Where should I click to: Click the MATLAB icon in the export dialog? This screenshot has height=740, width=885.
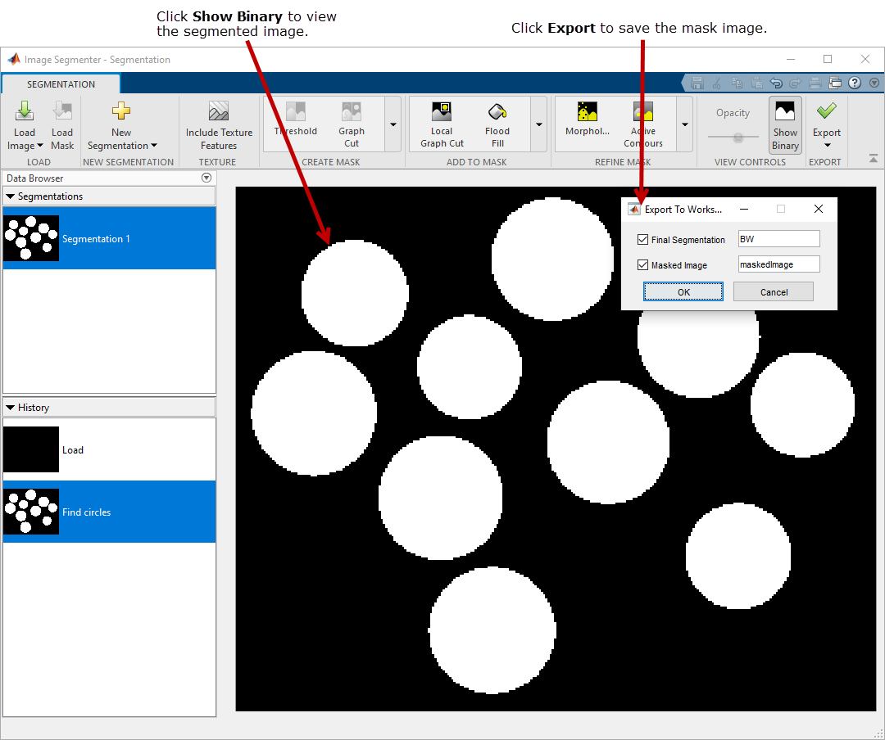[x=634, y=210]
